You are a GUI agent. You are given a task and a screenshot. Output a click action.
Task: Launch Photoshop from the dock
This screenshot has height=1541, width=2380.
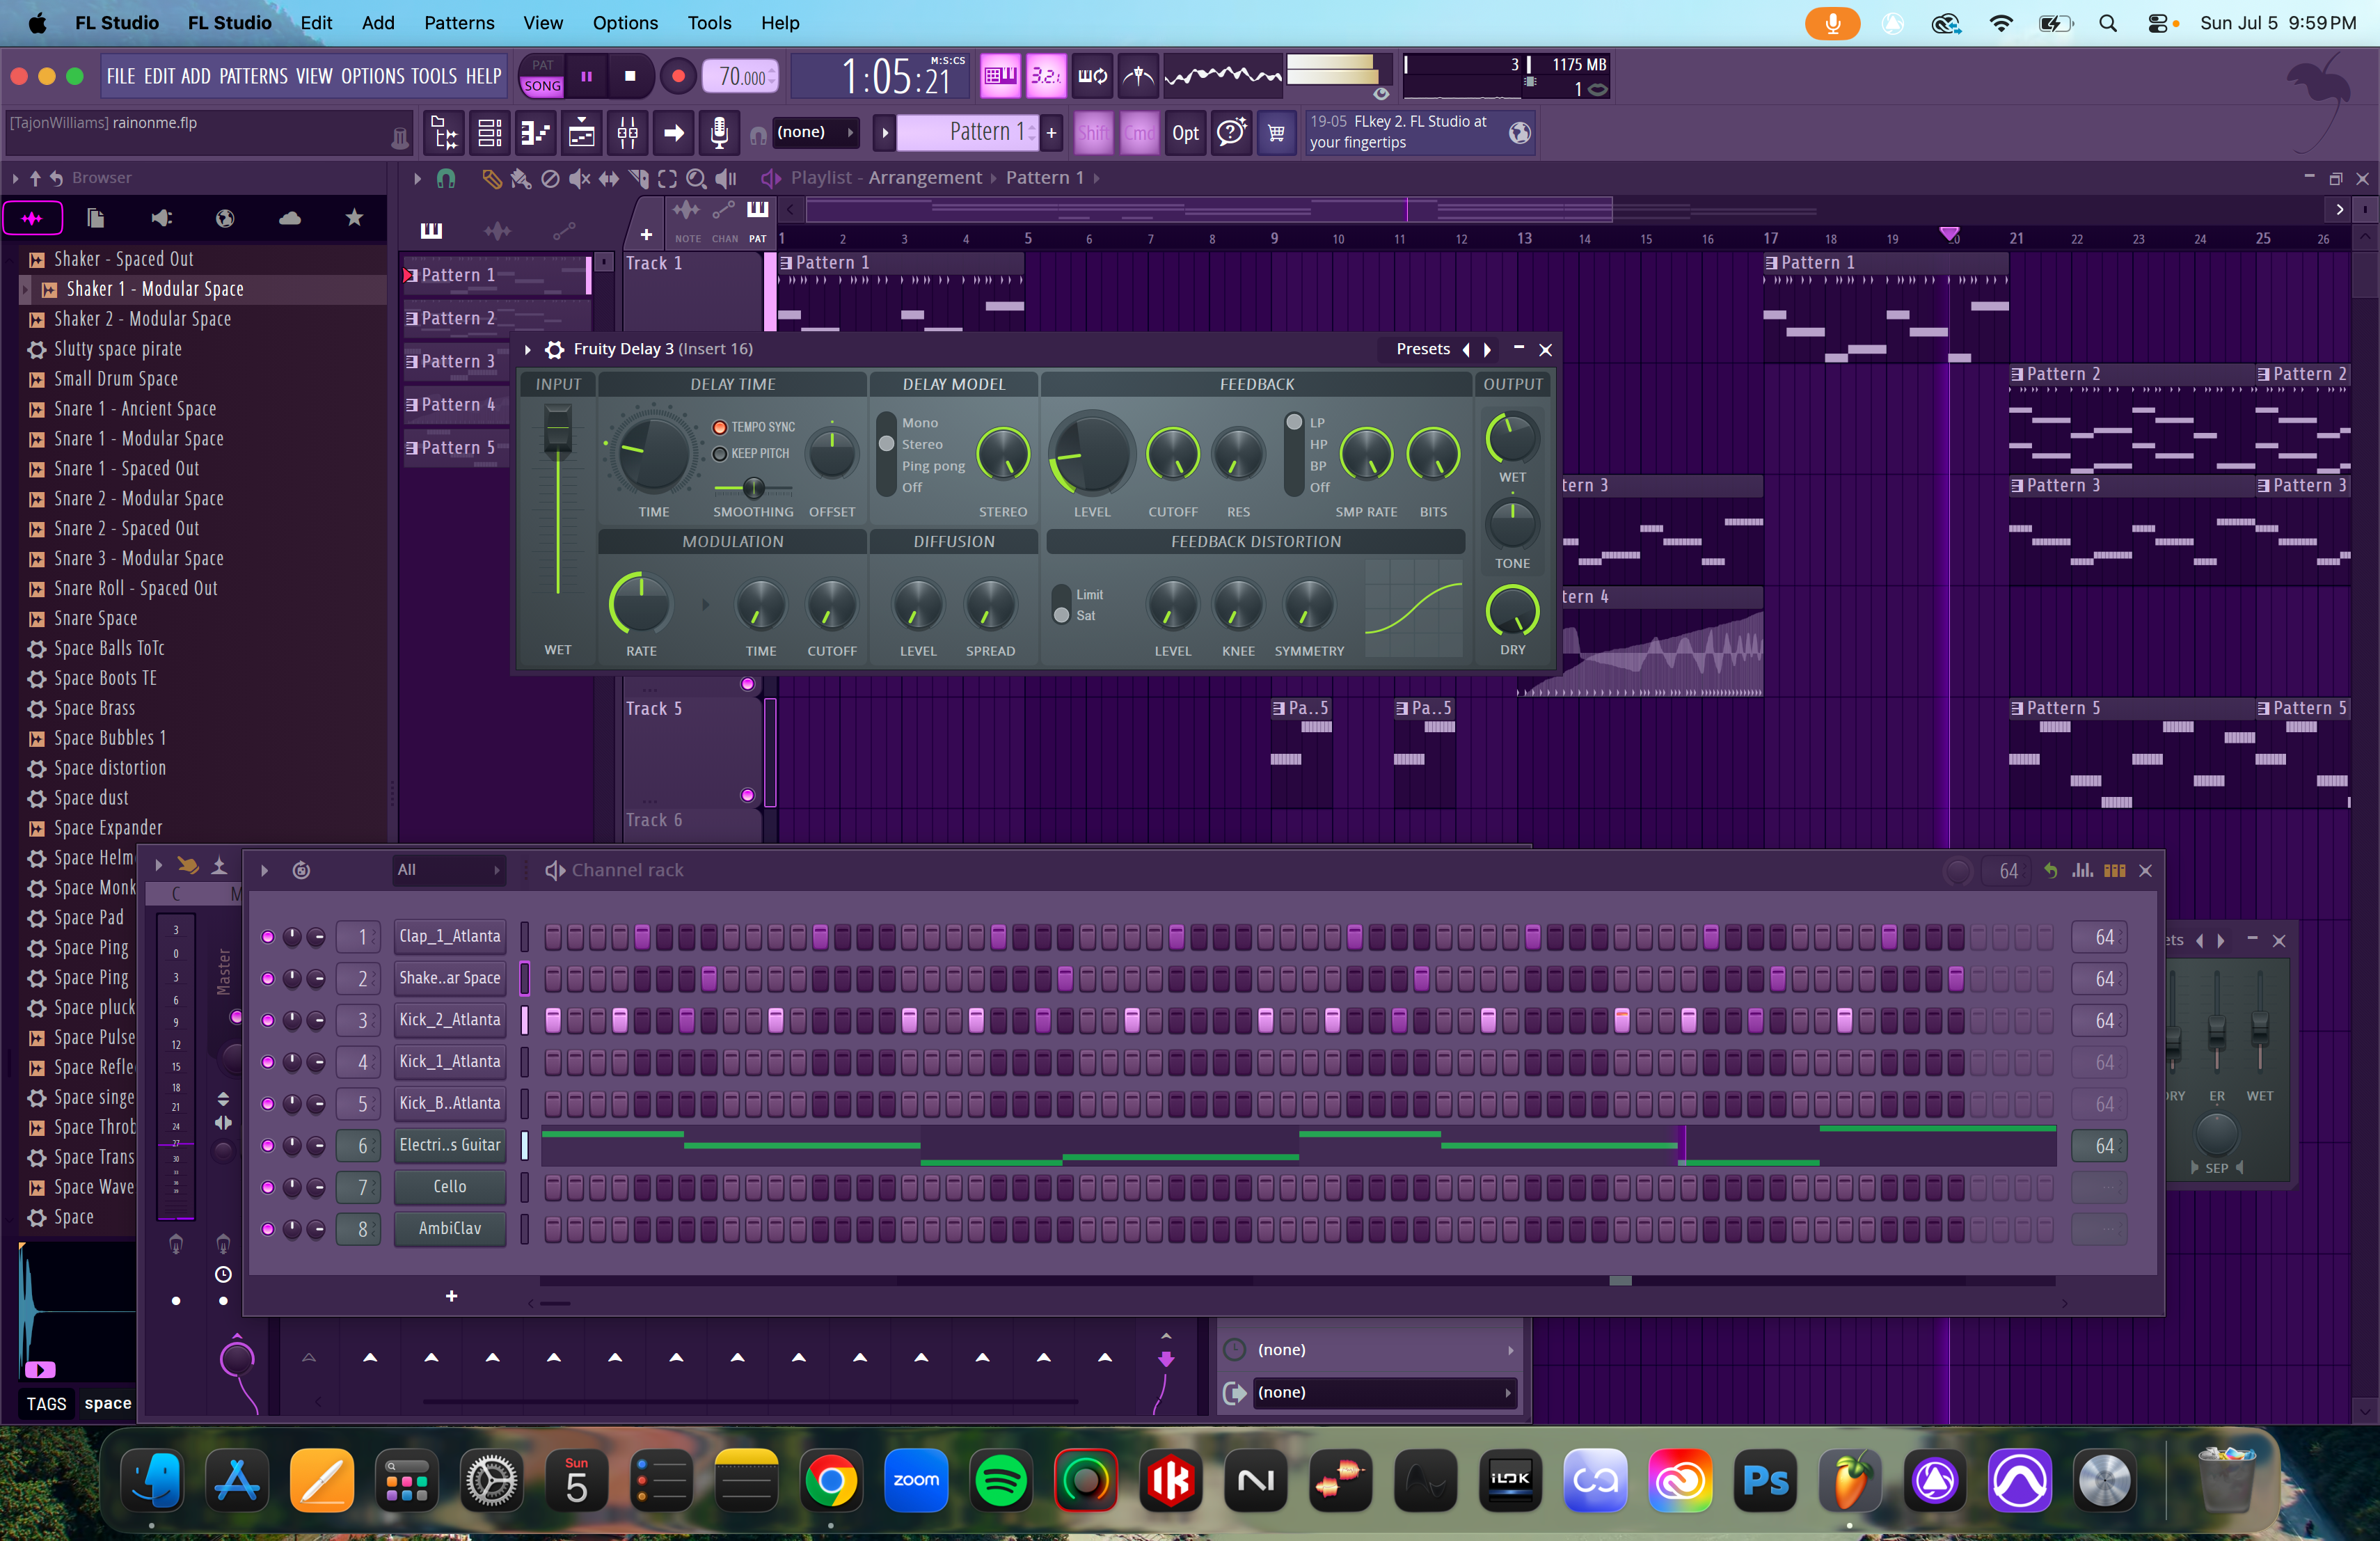[1765, 1480]
